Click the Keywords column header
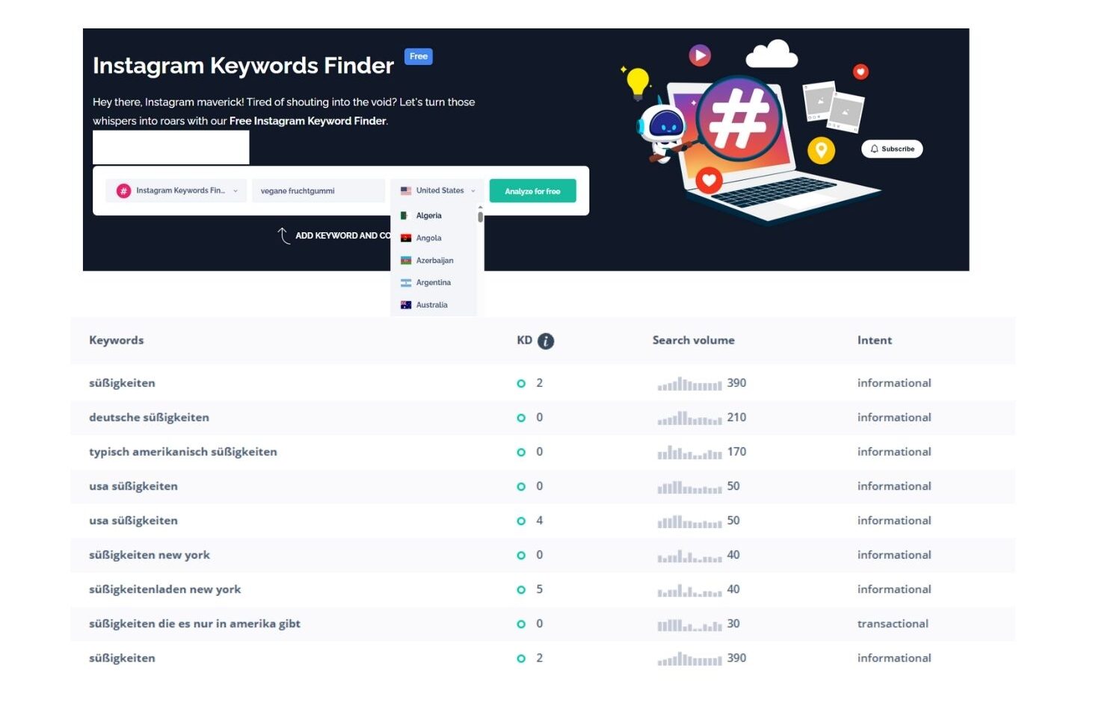The height and width of the screenshot is (705, 1099). [117, 341]
